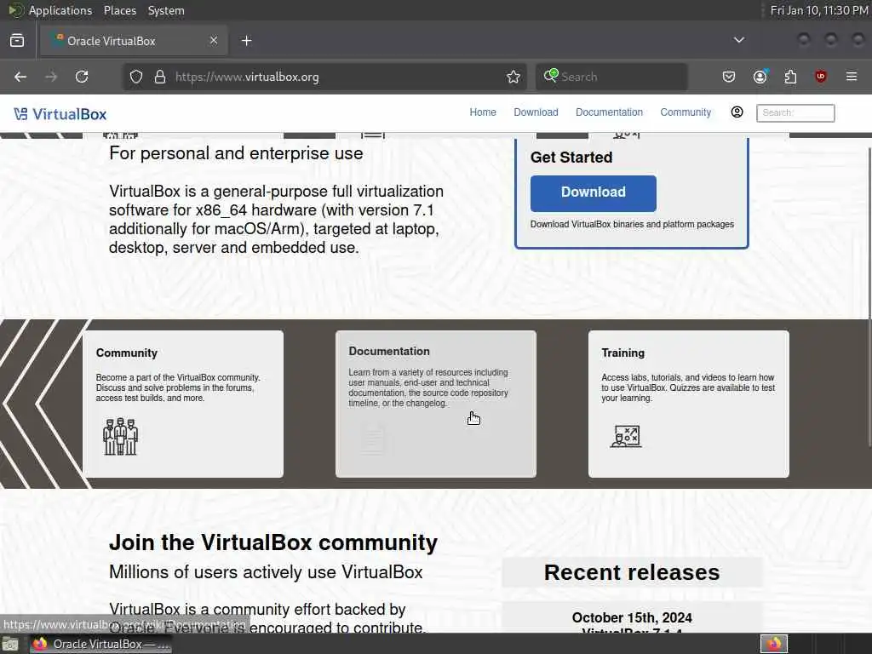Reload the VirtualBox page
This screenshot has width=872, height=654.
tap(82, 77)
